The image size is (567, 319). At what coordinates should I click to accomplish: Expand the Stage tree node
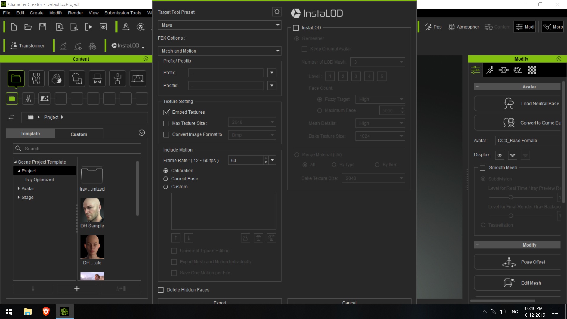tap(19, 197)
